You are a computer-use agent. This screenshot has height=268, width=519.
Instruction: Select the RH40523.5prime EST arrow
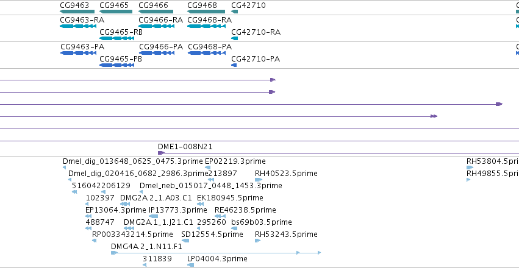[x=259, y=180]
